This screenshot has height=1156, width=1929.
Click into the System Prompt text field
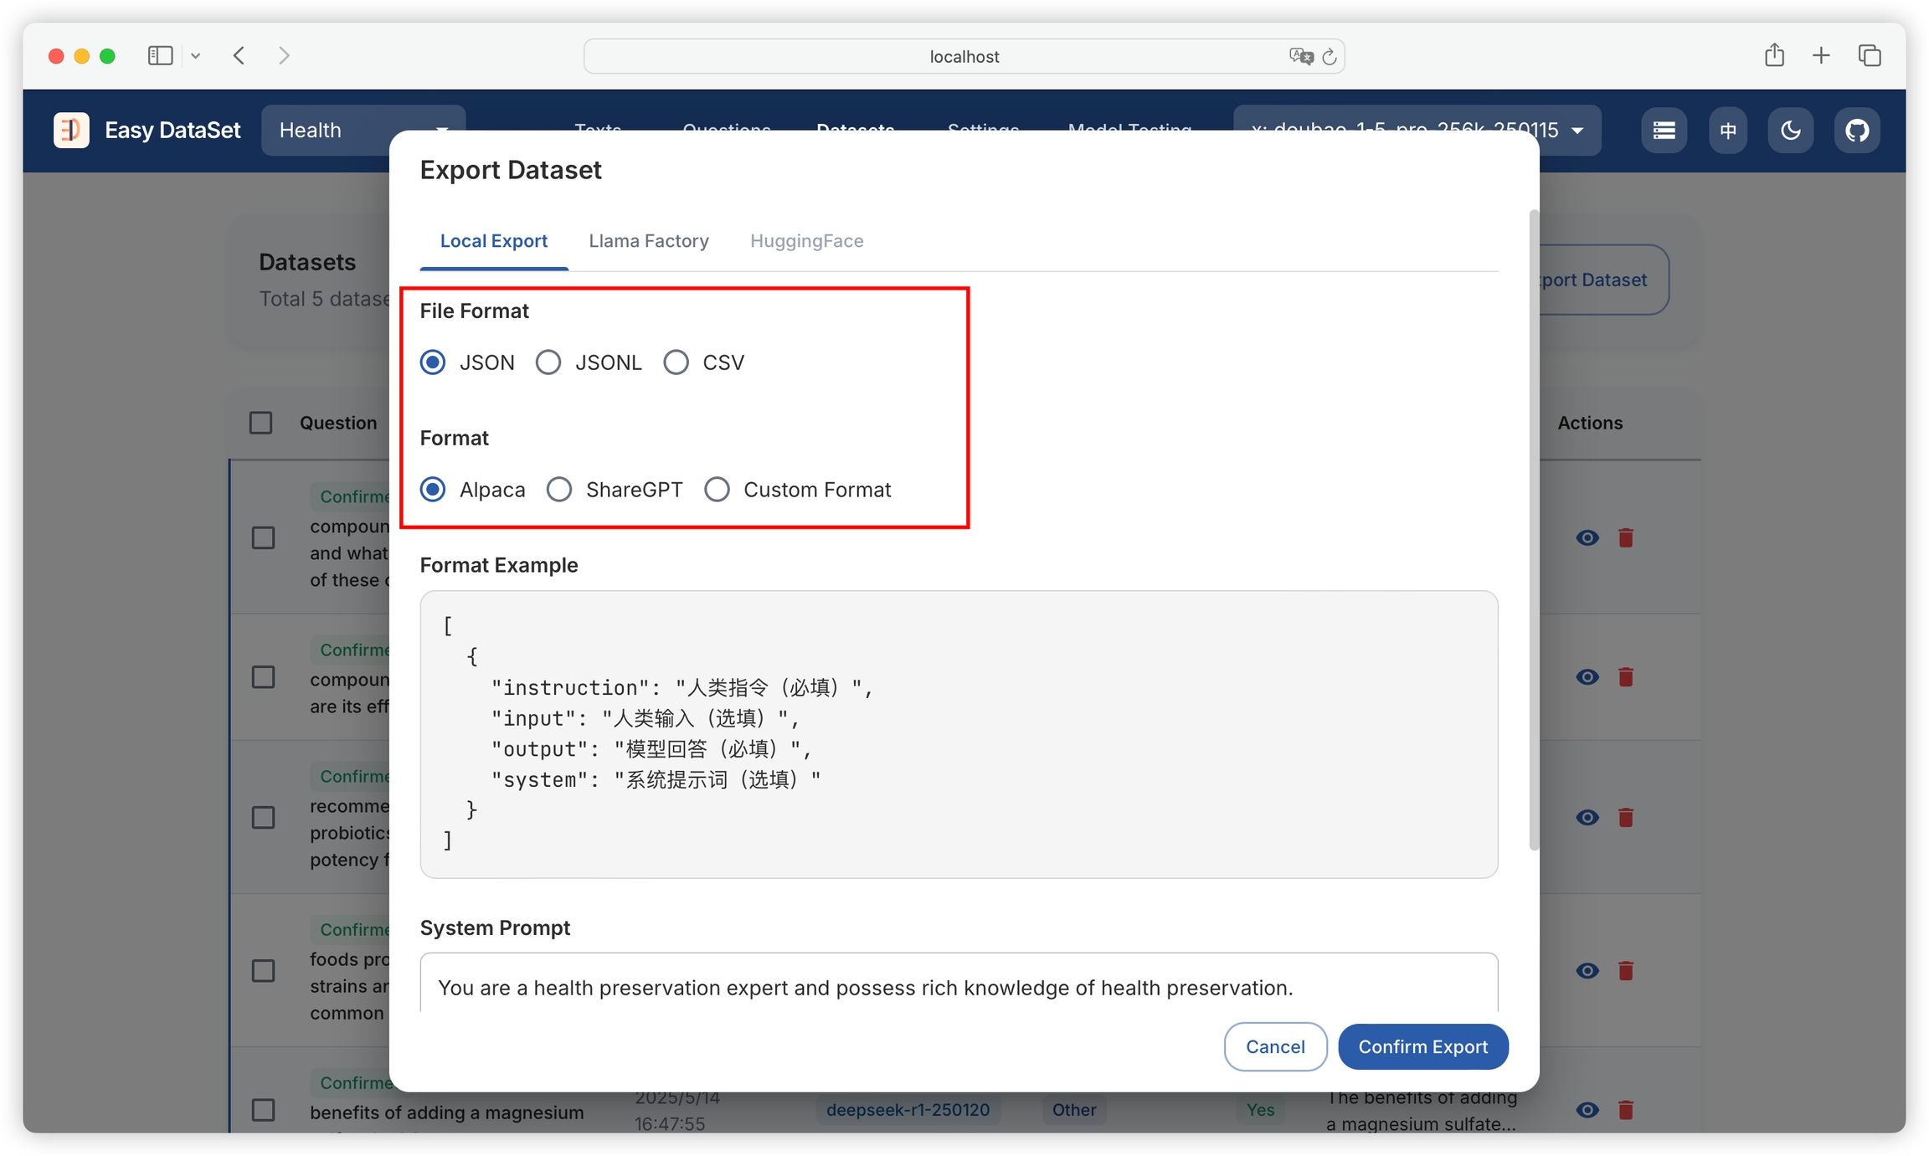958,987
